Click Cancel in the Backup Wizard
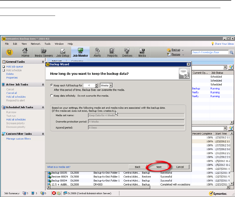The image size is (235, 197). click(180, 167)
